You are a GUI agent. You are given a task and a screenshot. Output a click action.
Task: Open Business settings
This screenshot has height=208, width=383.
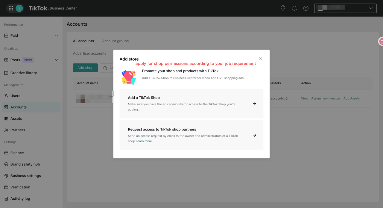pos(25,176)
